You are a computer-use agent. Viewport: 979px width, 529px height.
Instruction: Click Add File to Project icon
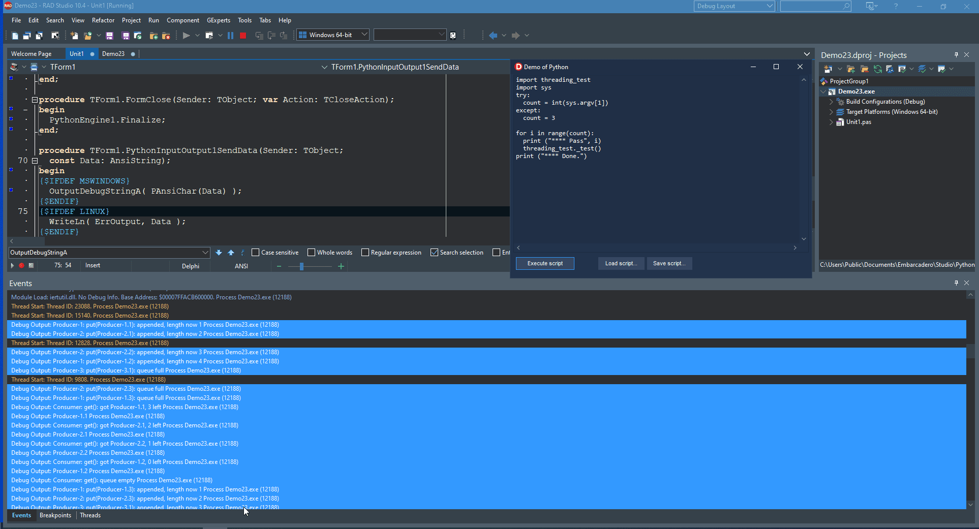154,36
